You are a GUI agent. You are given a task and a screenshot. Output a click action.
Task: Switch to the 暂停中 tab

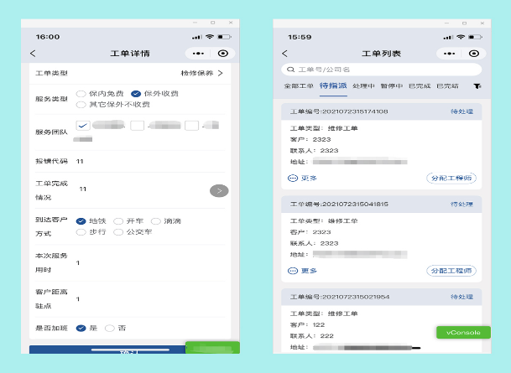pyautogui.click(x=391, y=86)
